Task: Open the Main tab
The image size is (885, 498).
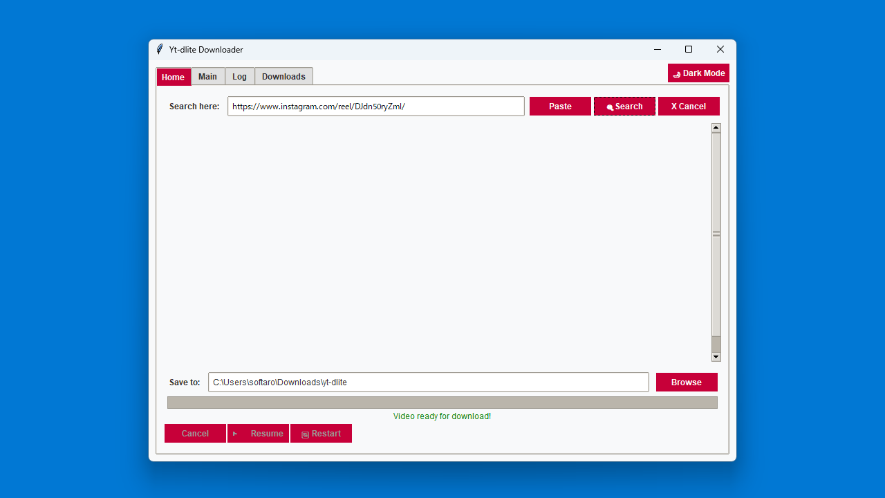Action: pyautogui.click(x=207, y=77)
